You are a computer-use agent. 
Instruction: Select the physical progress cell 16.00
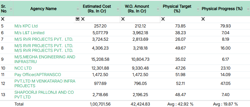225,48
